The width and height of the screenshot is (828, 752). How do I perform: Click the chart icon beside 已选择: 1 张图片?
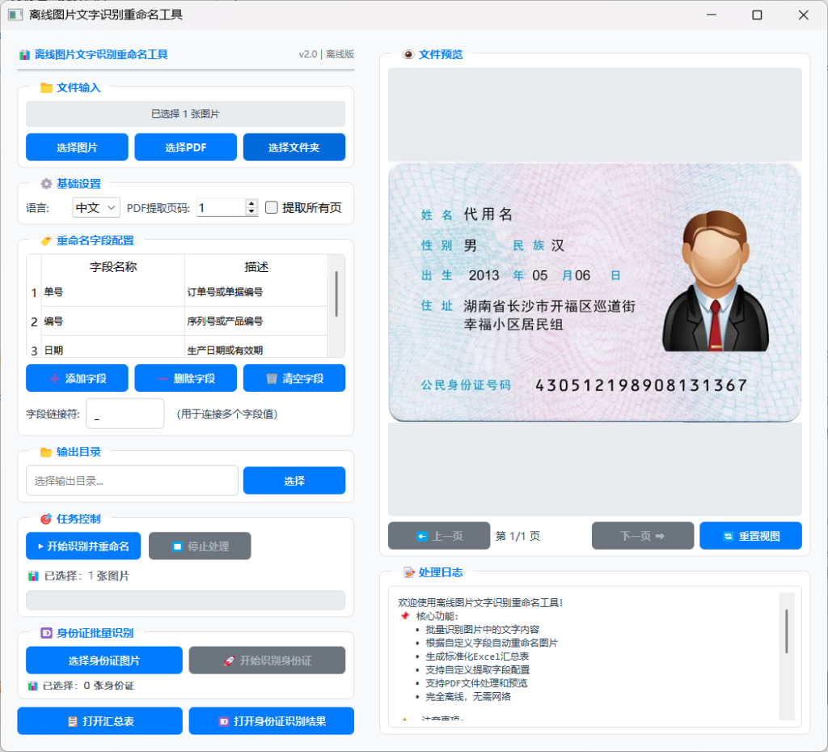32,576
